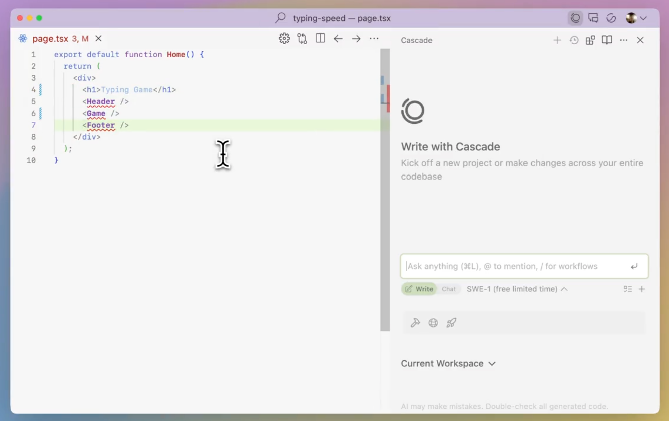Click the source control compare changes icon

[x=302, y=39]
